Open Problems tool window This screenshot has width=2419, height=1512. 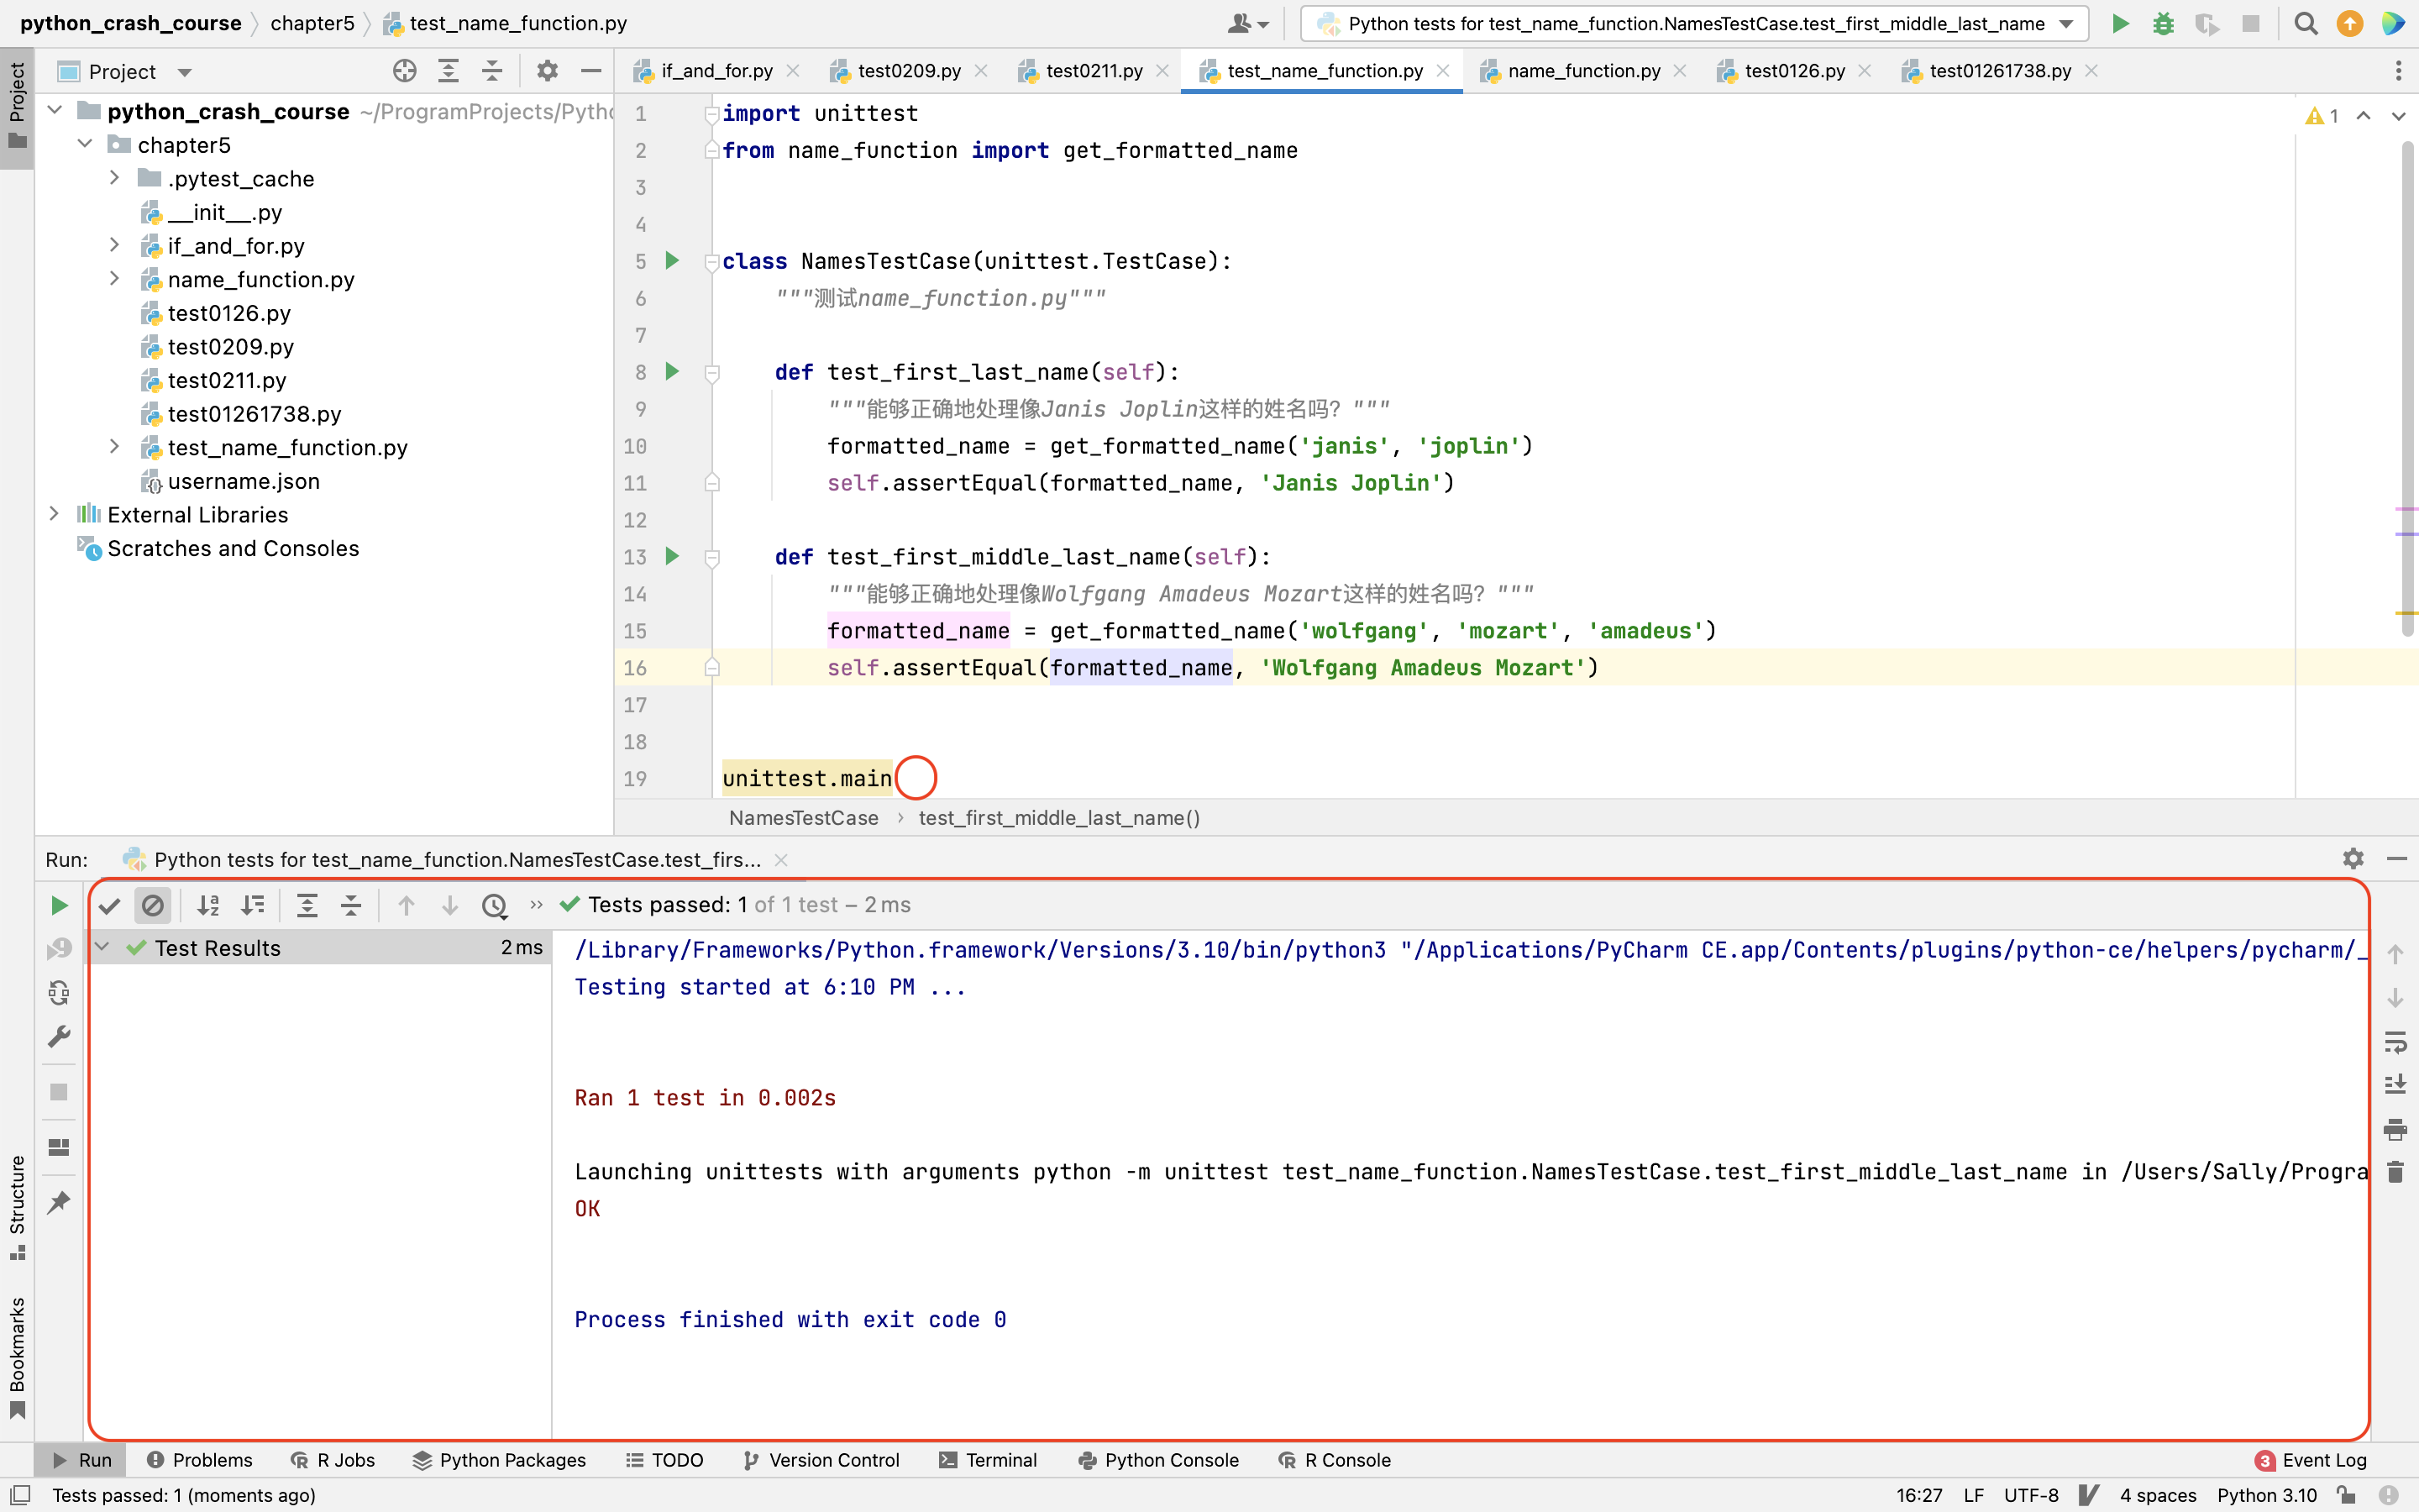tap(200, 1460)
